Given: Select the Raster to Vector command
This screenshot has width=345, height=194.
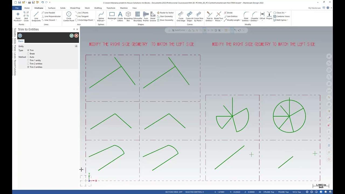Looking at the screenshot, I should tap(165, 13).
